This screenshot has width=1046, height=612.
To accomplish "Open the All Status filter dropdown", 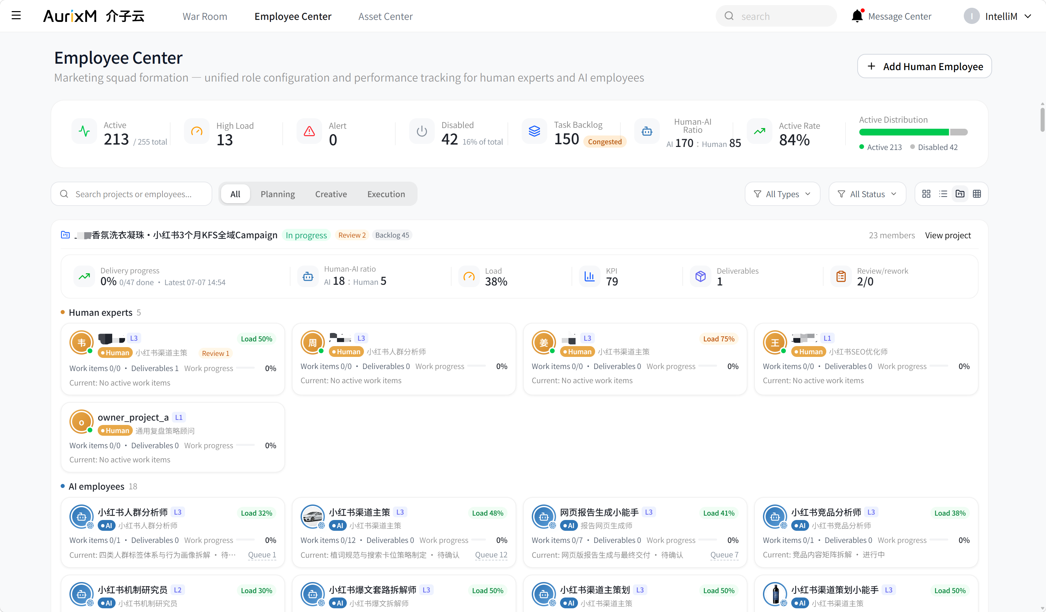I will click(x=867, y=194).
